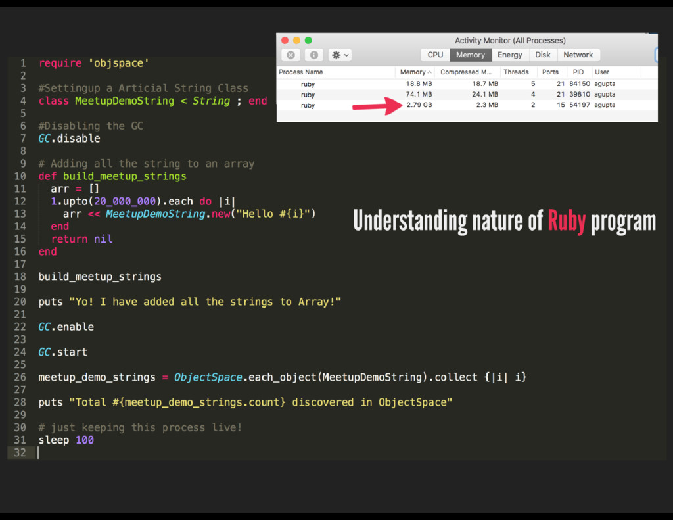Sort by User column header
This screenshot has height=520, width=673.
pos(616,72)
